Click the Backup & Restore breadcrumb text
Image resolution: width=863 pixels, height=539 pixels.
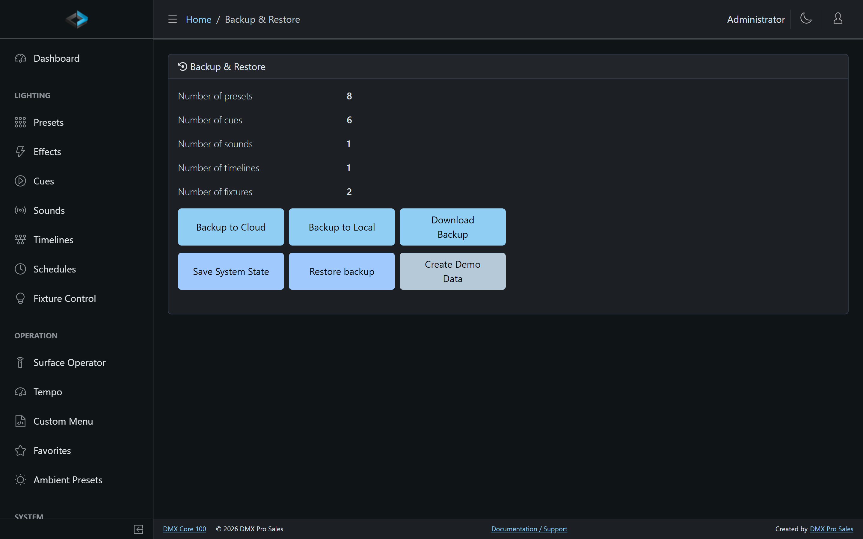[262, 19]
